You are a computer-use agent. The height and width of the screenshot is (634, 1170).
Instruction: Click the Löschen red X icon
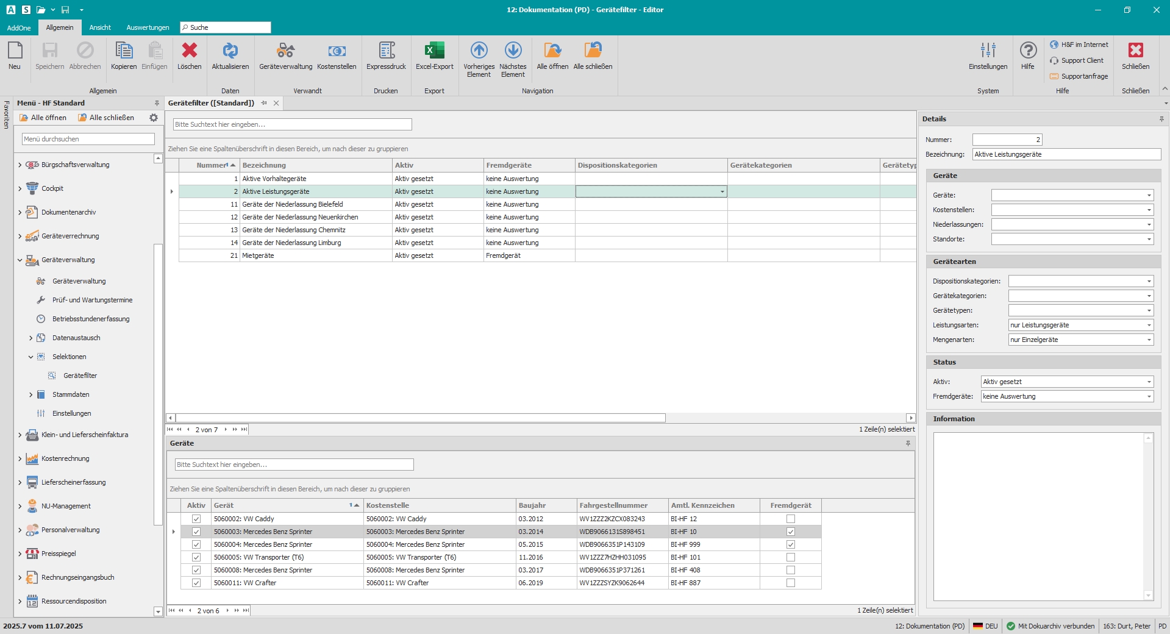pos(189,51)
